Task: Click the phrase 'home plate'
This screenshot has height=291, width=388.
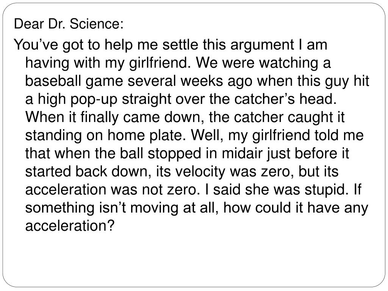Action: tap(146, 136)
